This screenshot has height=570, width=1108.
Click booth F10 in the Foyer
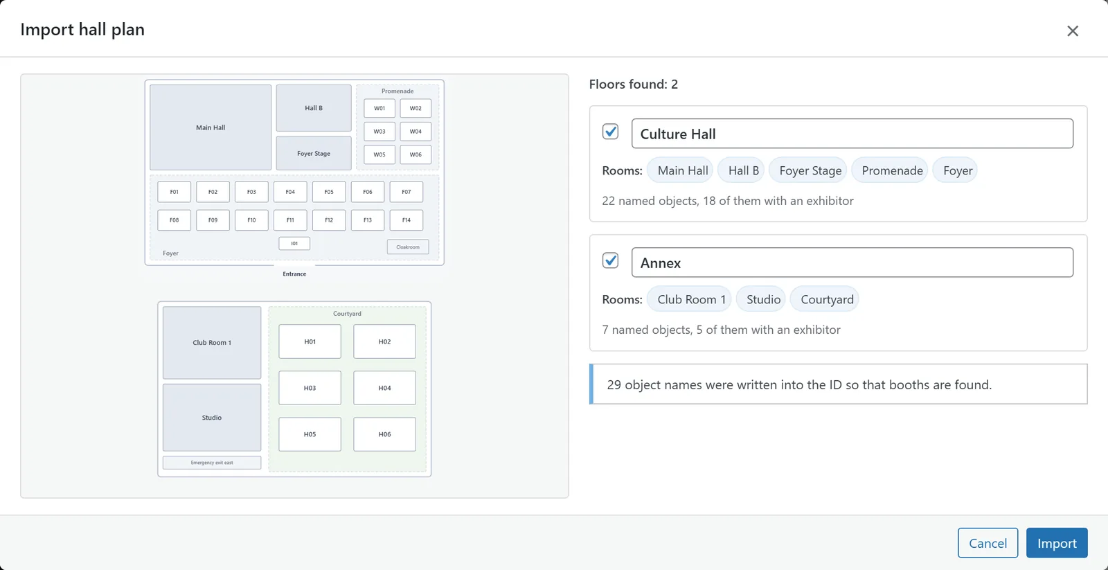click(x=251, y=220)
